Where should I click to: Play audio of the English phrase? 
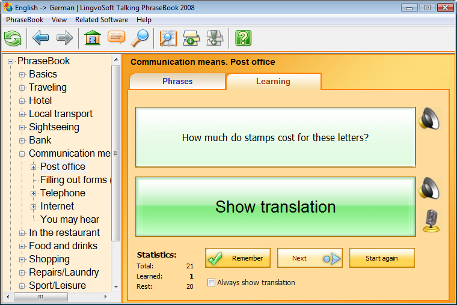pos(429,118)
